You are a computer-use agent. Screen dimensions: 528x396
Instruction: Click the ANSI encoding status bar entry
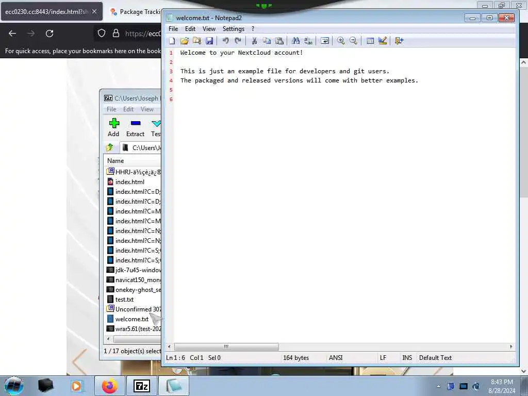click(336, 358)
